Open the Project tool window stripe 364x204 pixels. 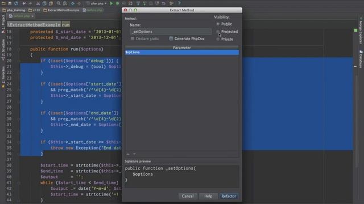click(x=3, y=24)
